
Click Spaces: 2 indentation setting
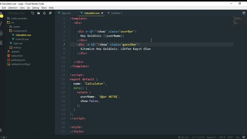(211, 137)
